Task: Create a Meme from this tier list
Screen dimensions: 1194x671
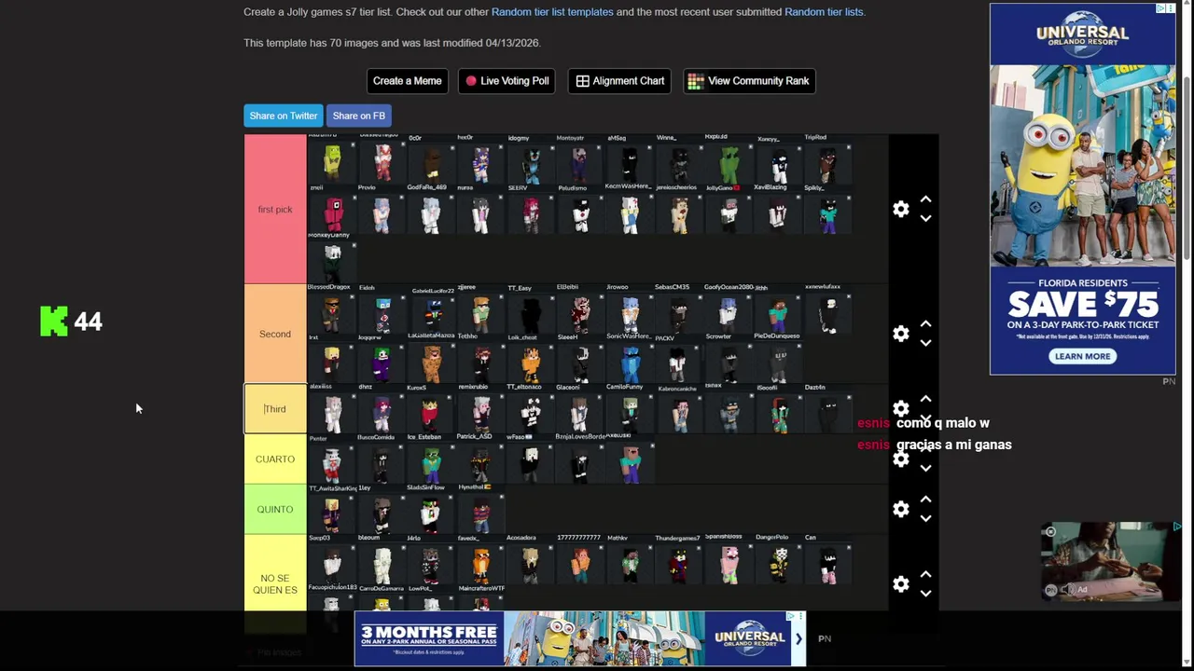Action: click(407, 81)
